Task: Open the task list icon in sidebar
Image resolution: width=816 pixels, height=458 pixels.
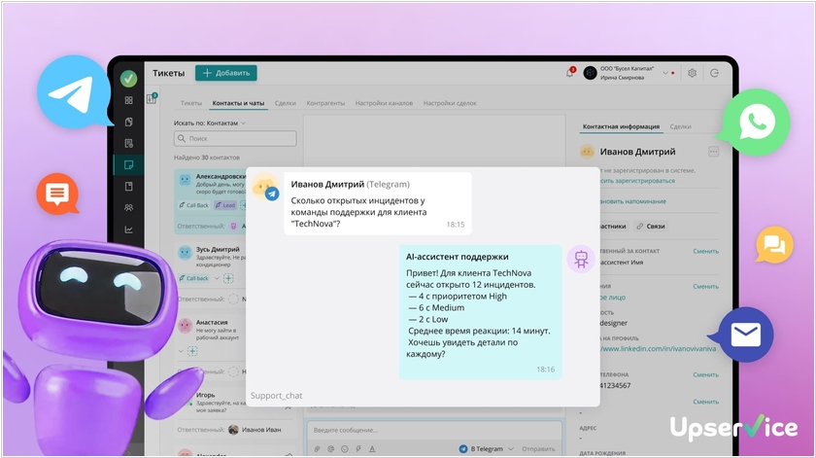Action: pyautogui.click(x=128, y=143)
